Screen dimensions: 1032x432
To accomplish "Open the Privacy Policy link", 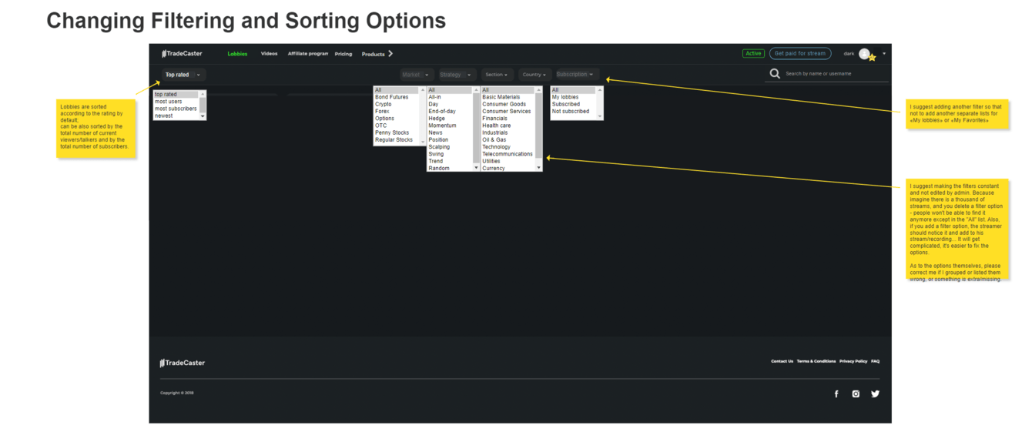I will pos(853,361).
